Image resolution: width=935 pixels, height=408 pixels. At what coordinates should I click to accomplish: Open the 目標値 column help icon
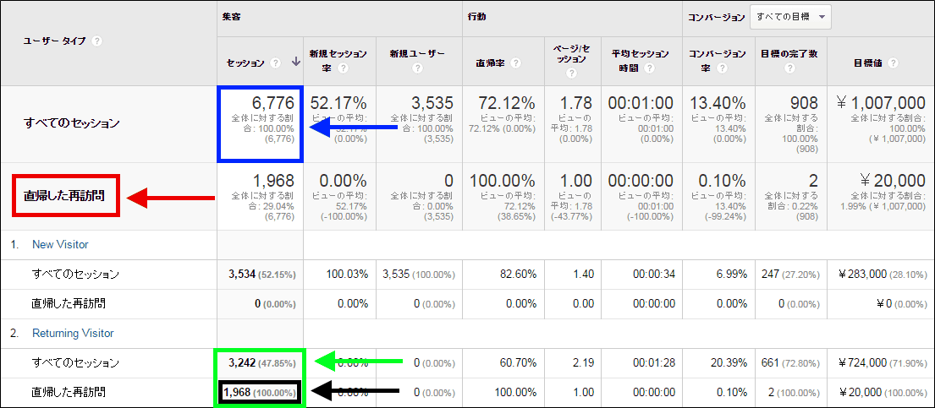894,63
